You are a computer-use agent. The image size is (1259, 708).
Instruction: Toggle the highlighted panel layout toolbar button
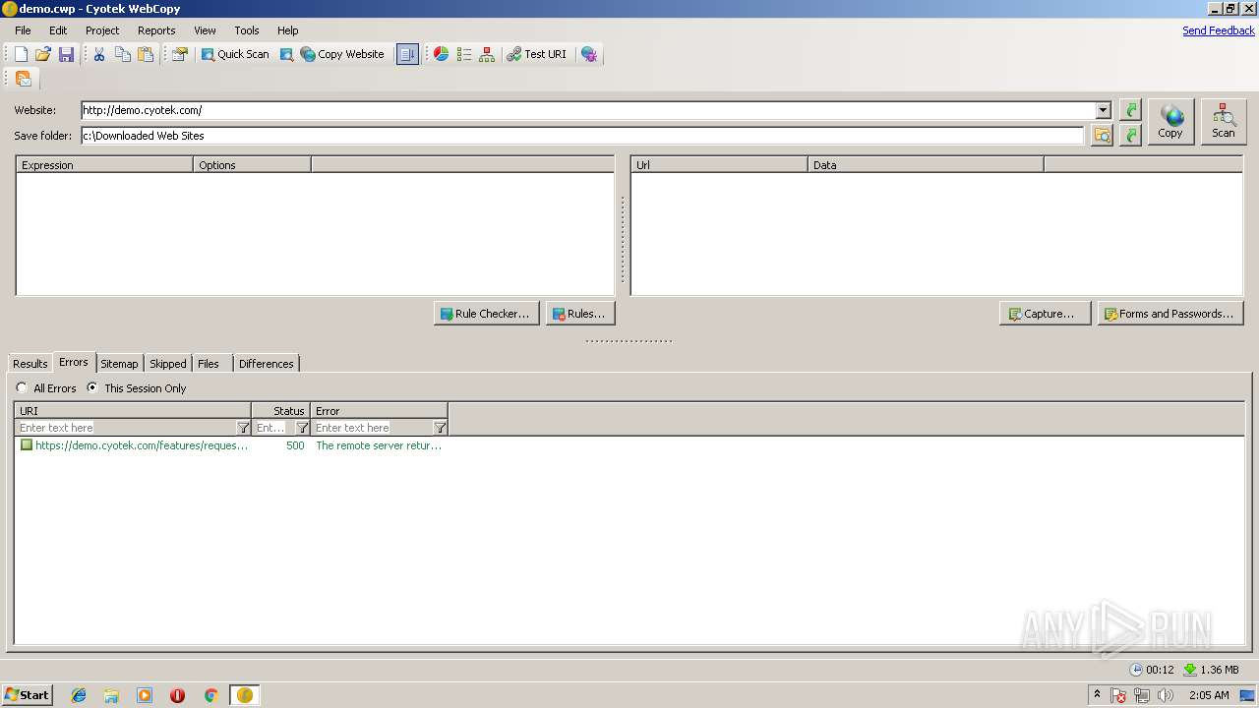pyautogui.click(x=407, y=54)
